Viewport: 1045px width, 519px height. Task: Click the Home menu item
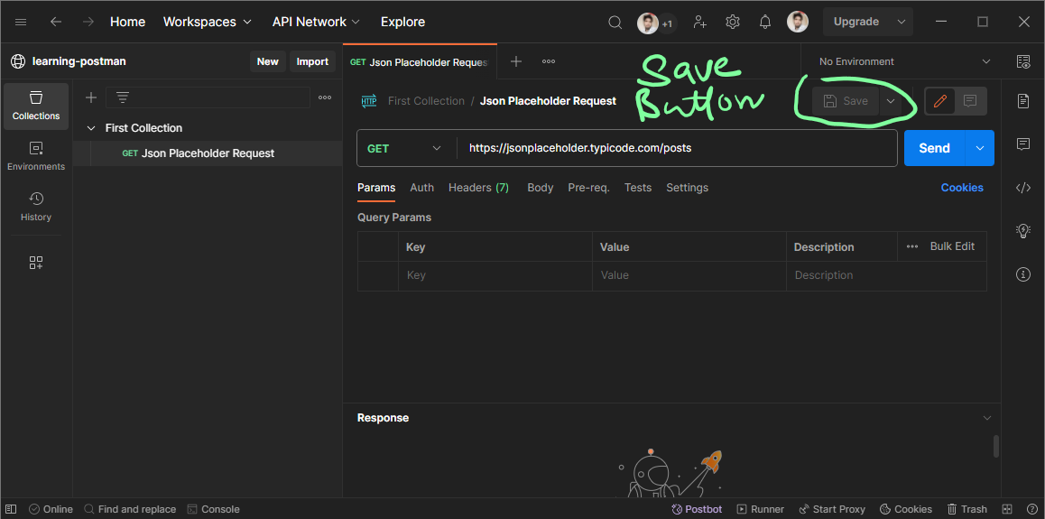coord(127,22)
